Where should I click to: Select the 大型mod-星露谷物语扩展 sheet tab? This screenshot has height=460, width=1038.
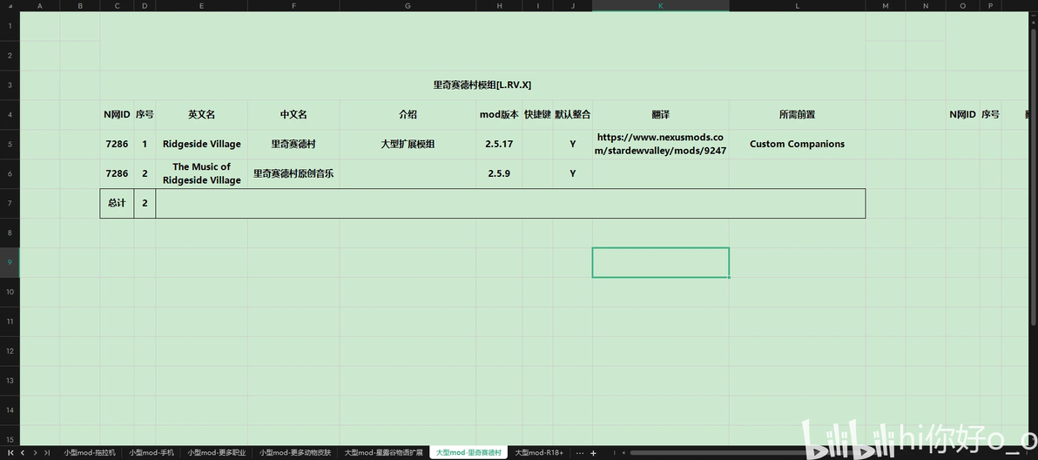383,453
